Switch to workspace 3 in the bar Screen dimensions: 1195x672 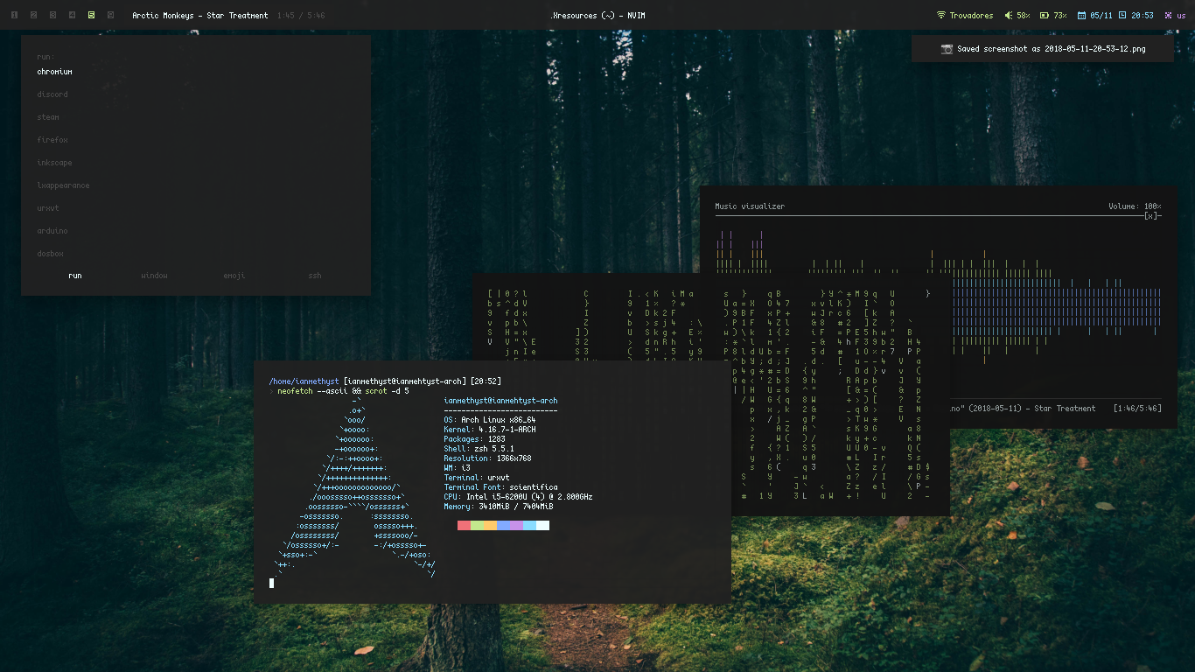(x=52, y=16)
